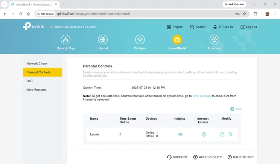
Task: Open the Search feature
Action: pos(198,27)
